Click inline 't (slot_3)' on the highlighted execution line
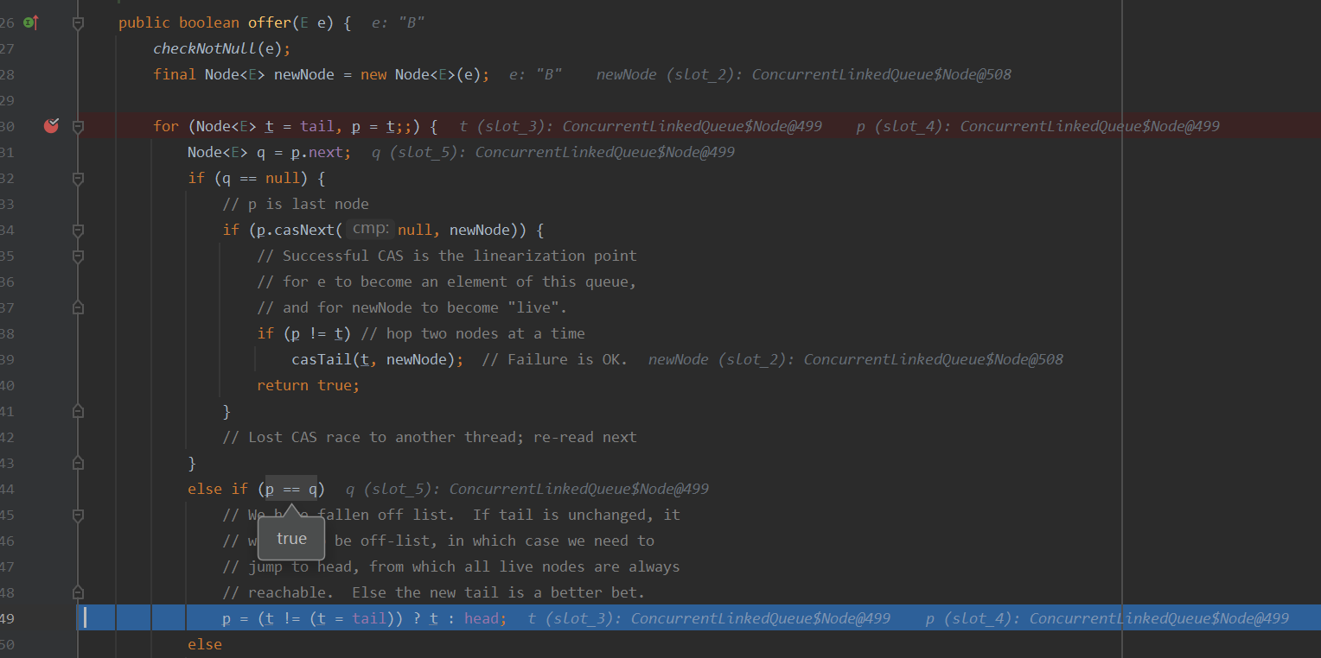Viewport: 1321px width, 658px height. click(x=709, y=618)
